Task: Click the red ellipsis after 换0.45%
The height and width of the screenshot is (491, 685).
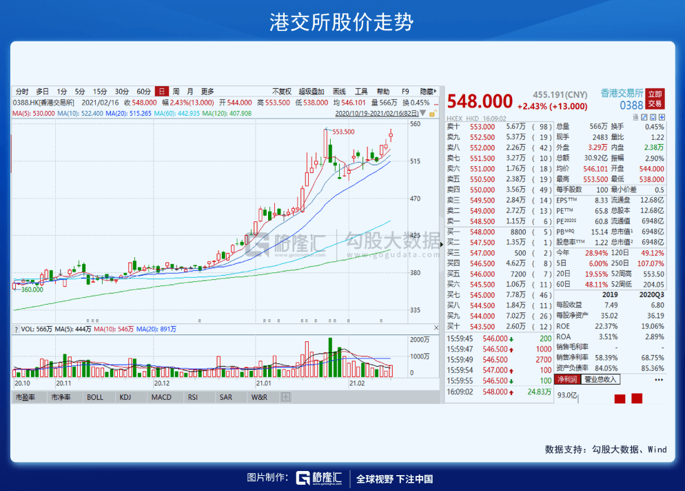Action: [436, 103]
